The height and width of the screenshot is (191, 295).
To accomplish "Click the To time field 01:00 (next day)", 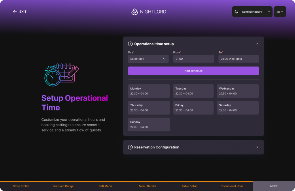I will click(x=239, y=59).
